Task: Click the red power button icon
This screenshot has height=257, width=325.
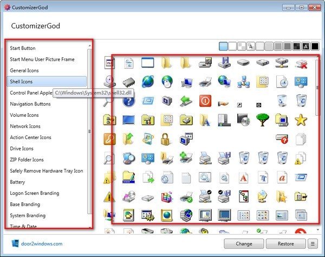Action: coord(205,100)
